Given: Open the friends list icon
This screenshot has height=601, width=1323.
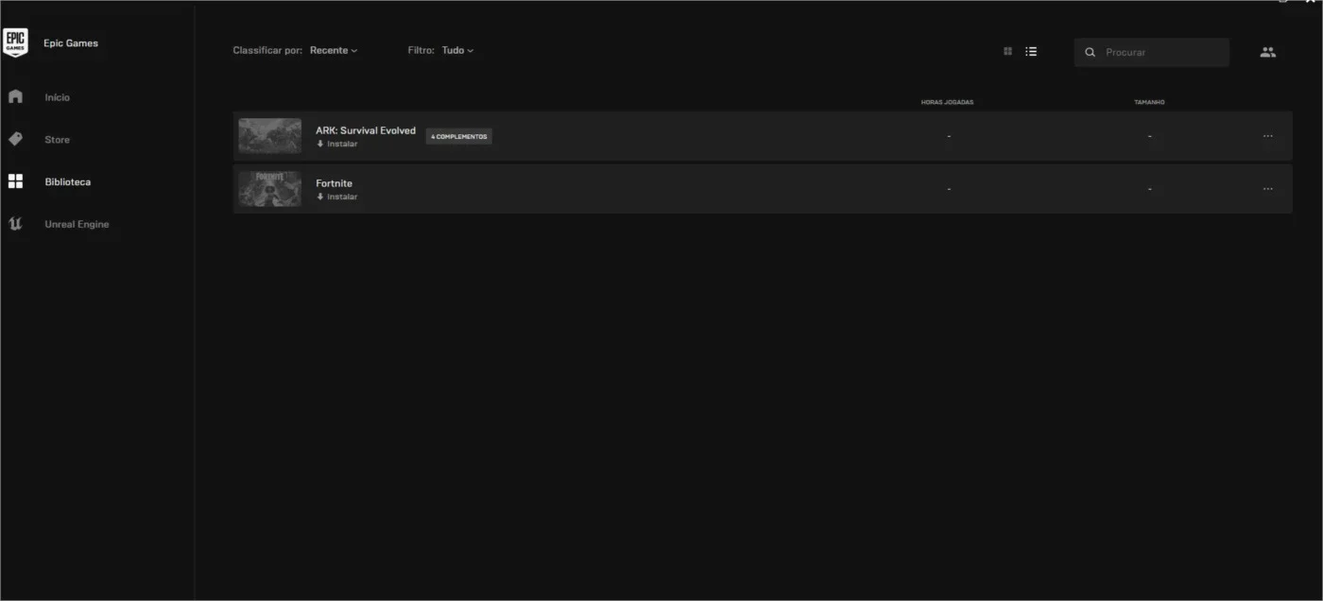Looking at the screenshot, I should click(1268, 52).
